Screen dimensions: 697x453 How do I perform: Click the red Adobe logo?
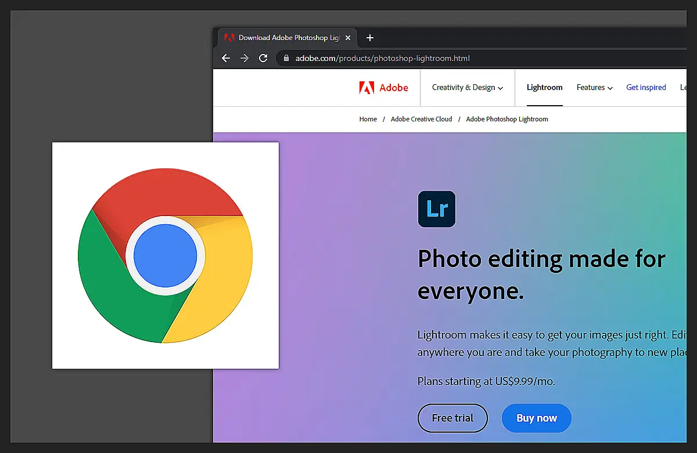pos(384,88)
